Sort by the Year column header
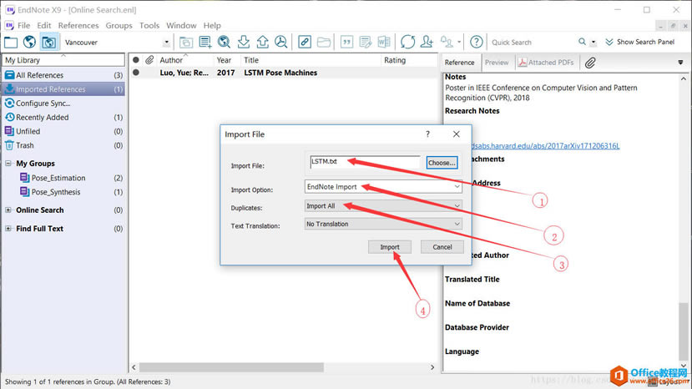The height and width of the screenshot is (389, 692). pos(226,60)
